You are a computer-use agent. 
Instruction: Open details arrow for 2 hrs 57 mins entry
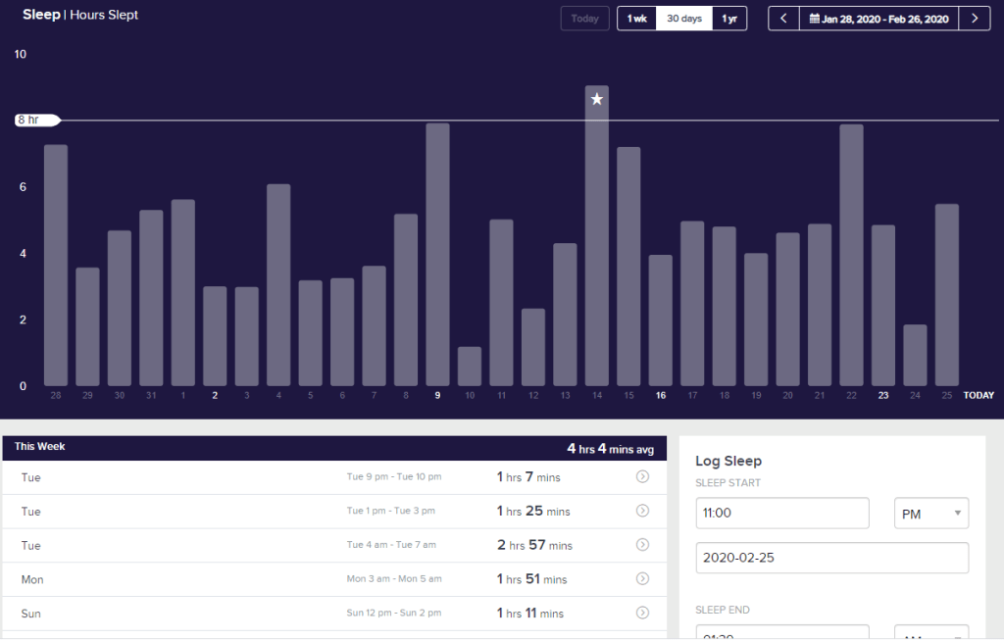(x=642, y=545)
